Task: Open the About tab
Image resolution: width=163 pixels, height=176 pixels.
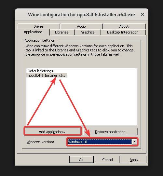Action: [124, 26]
